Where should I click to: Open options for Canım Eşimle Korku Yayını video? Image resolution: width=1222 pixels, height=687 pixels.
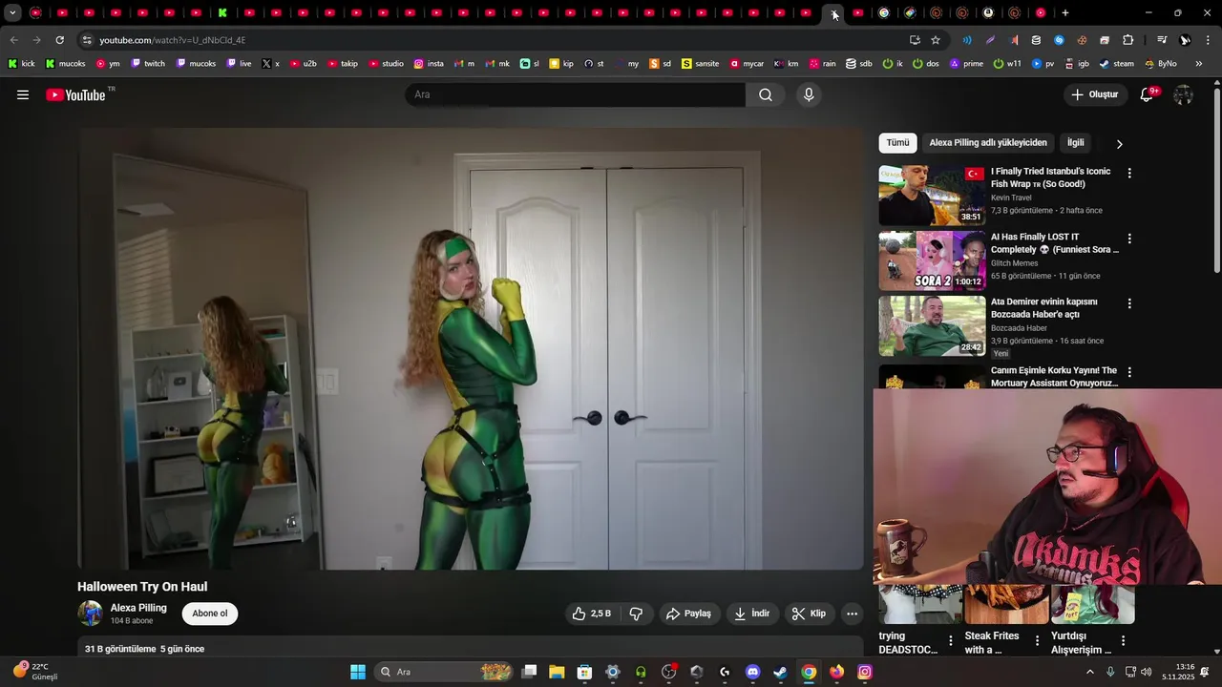pyautogui.click(x=1129, y=372)
